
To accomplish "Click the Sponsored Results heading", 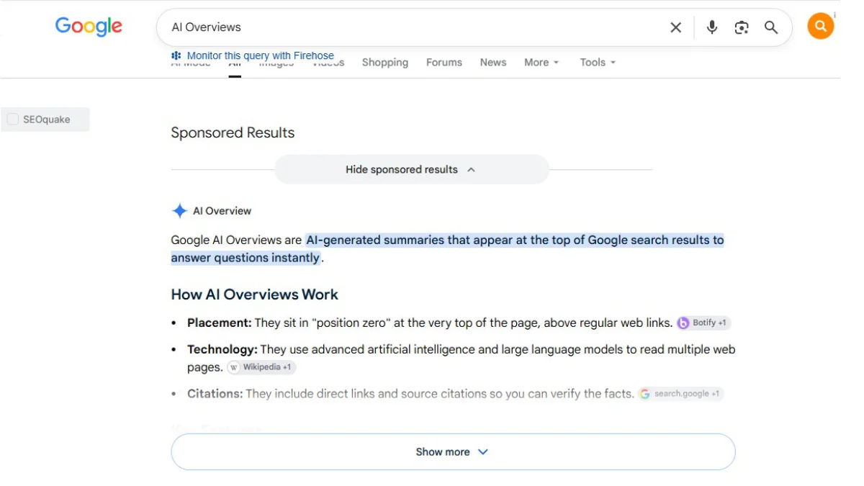I will pyautogui.click(x=233, y=132).
